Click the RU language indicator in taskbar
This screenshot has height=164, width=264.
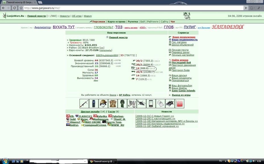coord(221,161)
